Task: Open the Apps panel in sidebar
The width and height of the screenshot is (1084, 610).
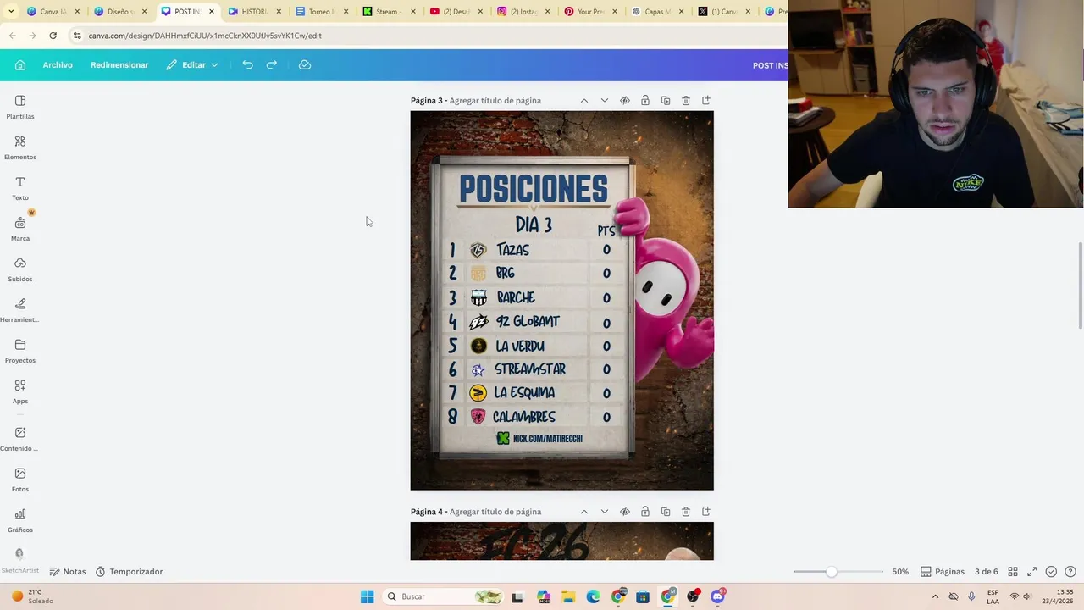Action: point(20,391)
